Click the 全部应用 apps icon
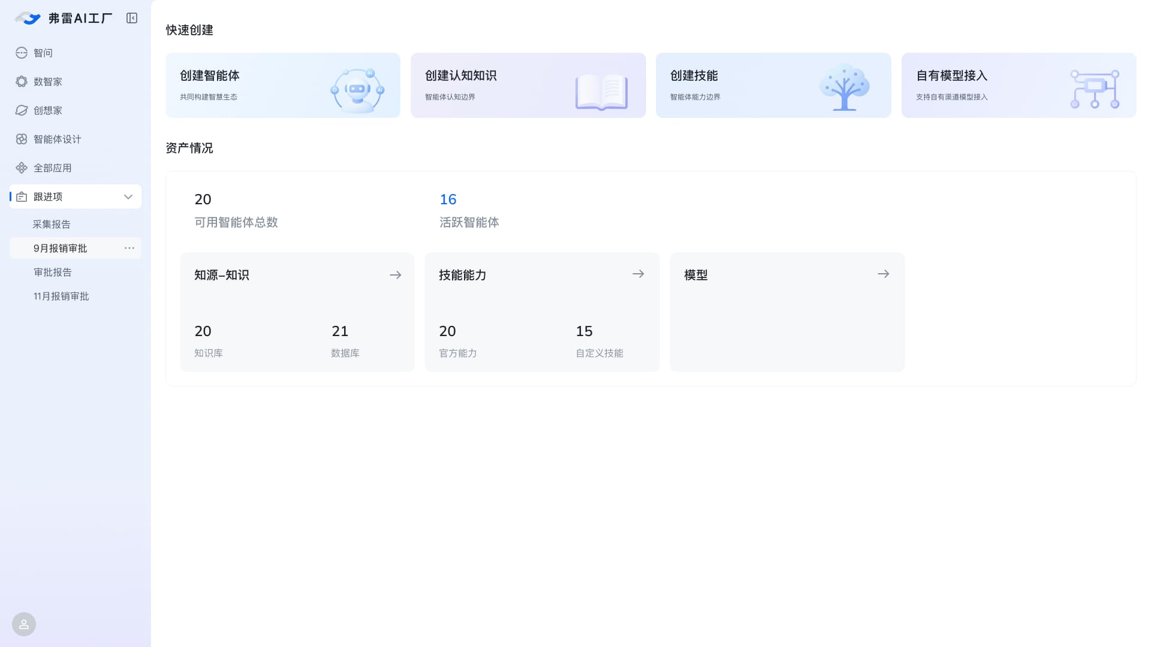Viewport: 1151px width, 647px height. click(x=22, y=168)
